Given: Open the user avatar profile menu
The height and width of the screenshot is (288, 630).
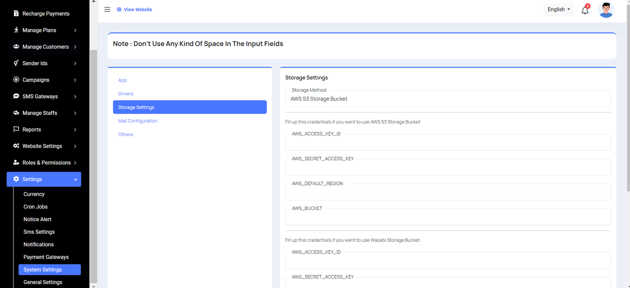Looking at the screenshot, I should (x=606, y=10).
